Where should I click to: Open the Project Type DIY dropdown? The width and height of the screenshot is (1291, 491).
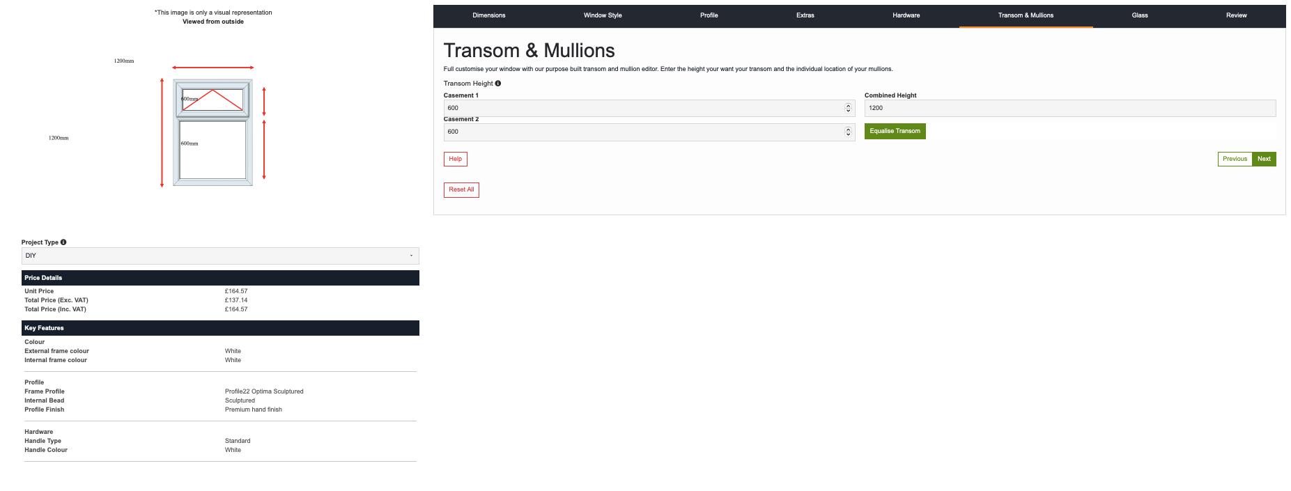tap(220, 256)
